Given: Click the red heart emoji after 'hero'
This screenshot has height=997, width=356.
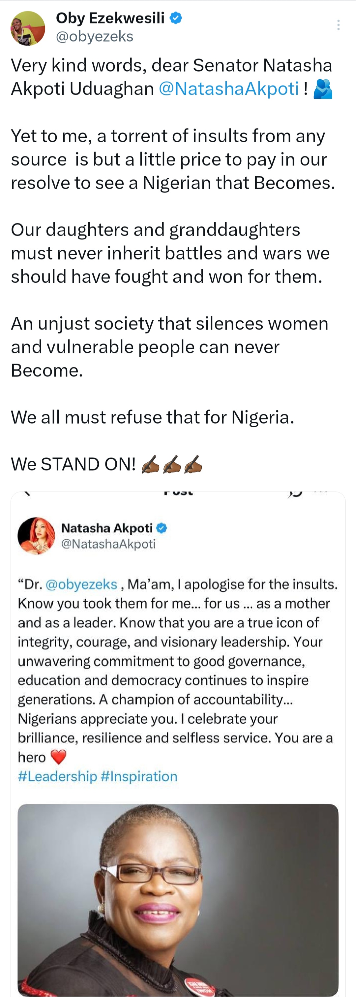Looking at the screenshot, I should click(x=59, y=757).
